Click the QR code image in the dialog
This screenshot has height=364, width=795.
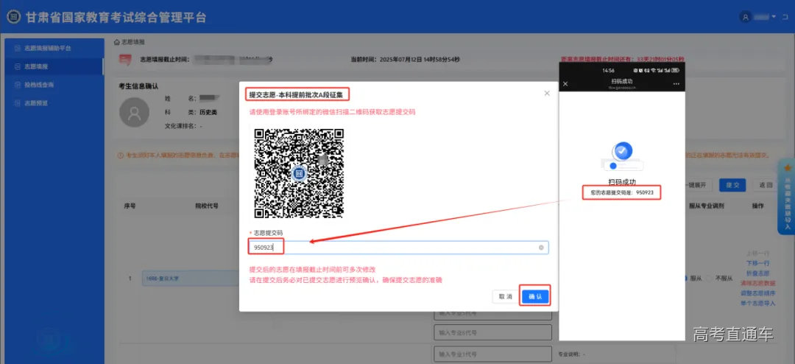coord(298,173)
